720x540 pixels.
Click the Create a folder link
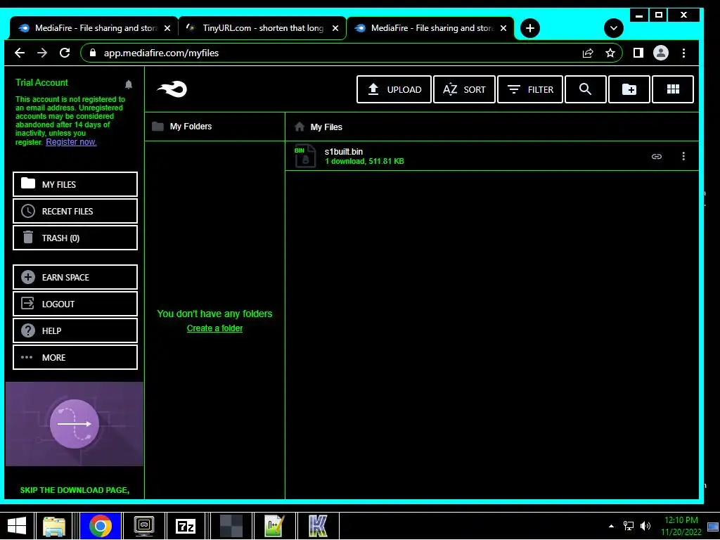214,328
